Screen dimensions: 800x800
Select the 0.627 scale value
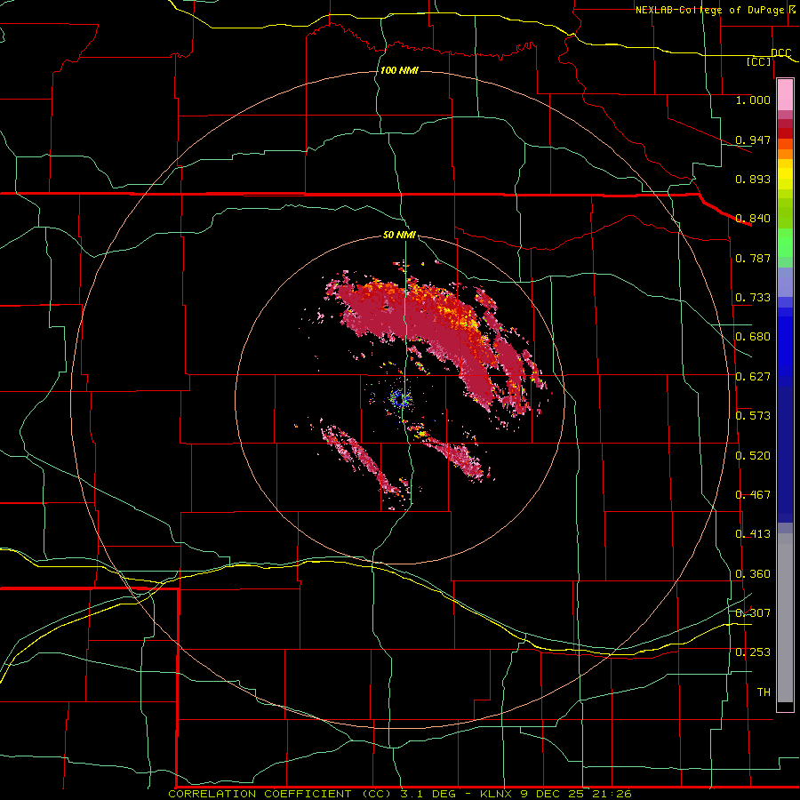pyautogui.click(x=753, y=377)
